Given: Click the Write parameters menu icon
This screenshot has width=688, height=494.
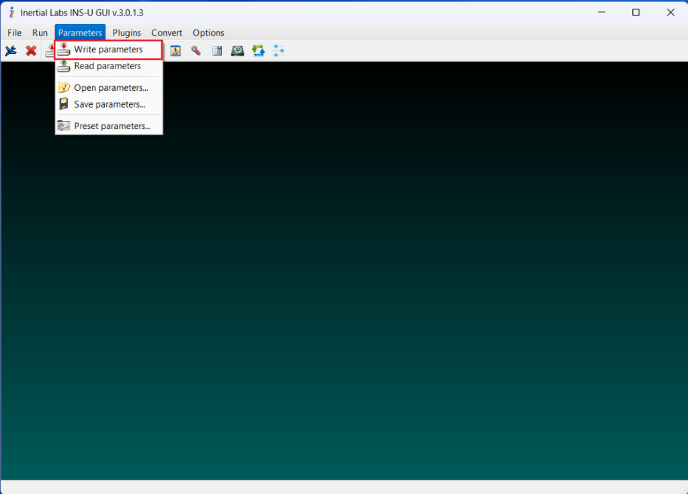Looking at the screenshot, I should pyautogui.click(x=64, y=49).
